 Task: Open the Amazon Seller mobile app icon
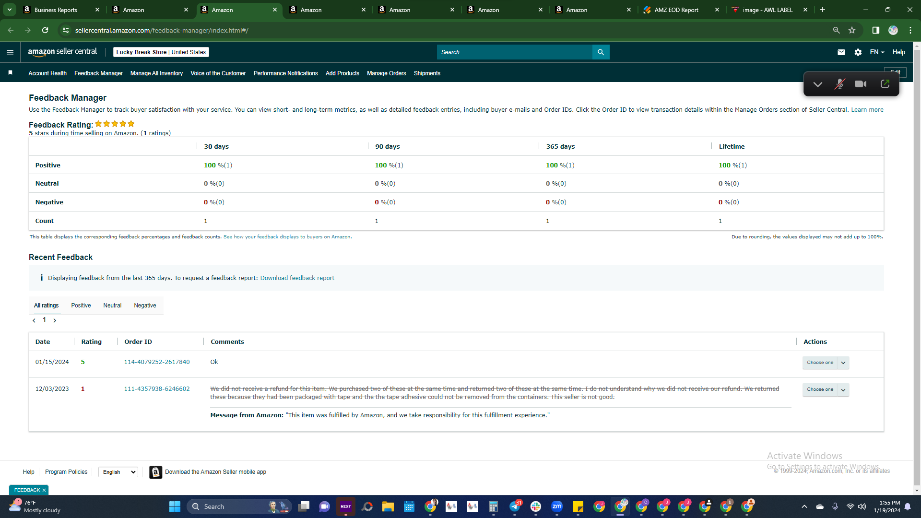[155, 472]
